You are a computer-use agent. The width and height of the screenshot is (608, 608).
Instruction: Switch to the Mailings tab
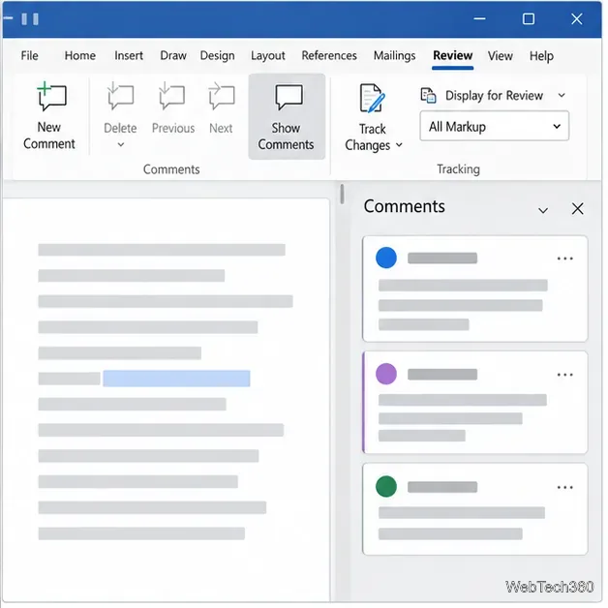tap(394, 56)
